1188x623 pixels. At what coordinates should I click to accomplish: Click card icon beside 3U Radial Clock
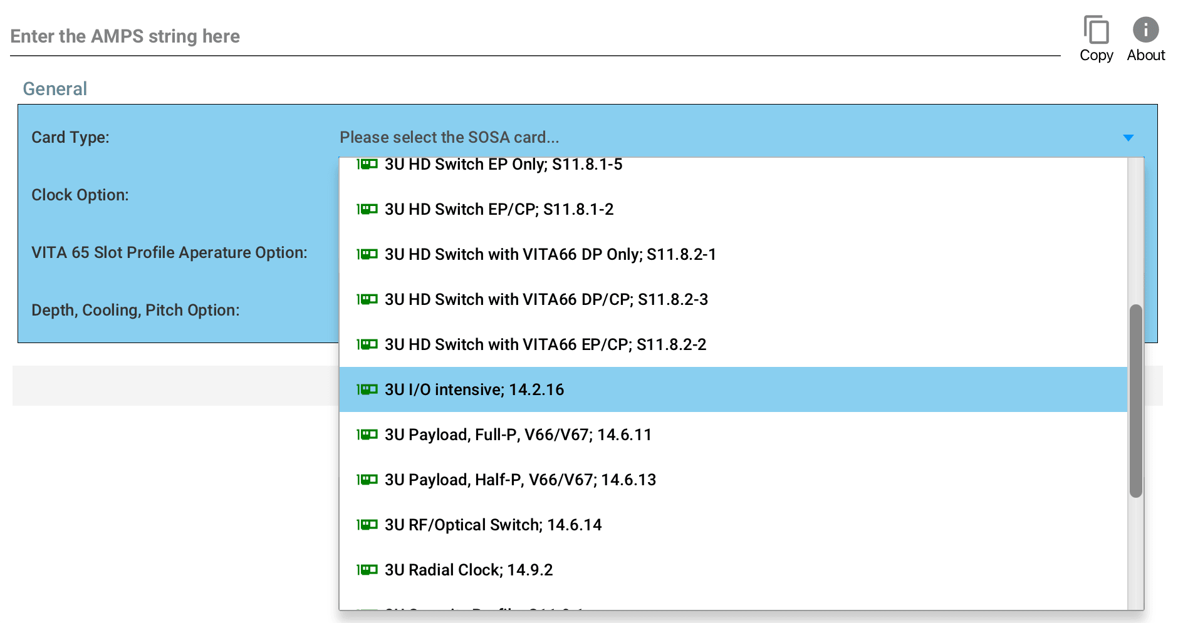tap(367, 570)
